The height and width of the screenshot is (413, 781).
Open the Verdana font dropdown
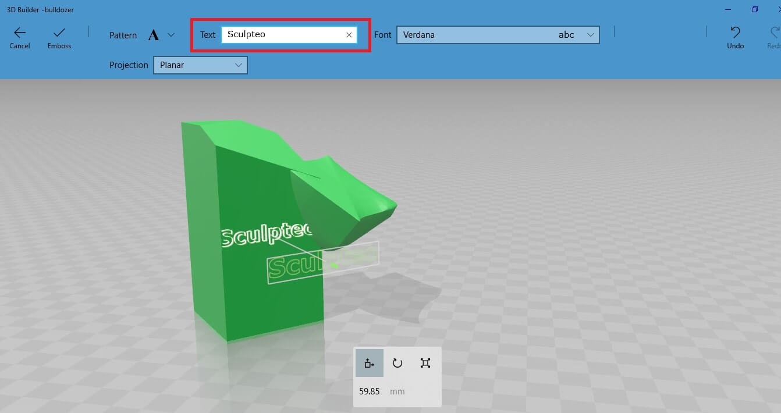498,35
